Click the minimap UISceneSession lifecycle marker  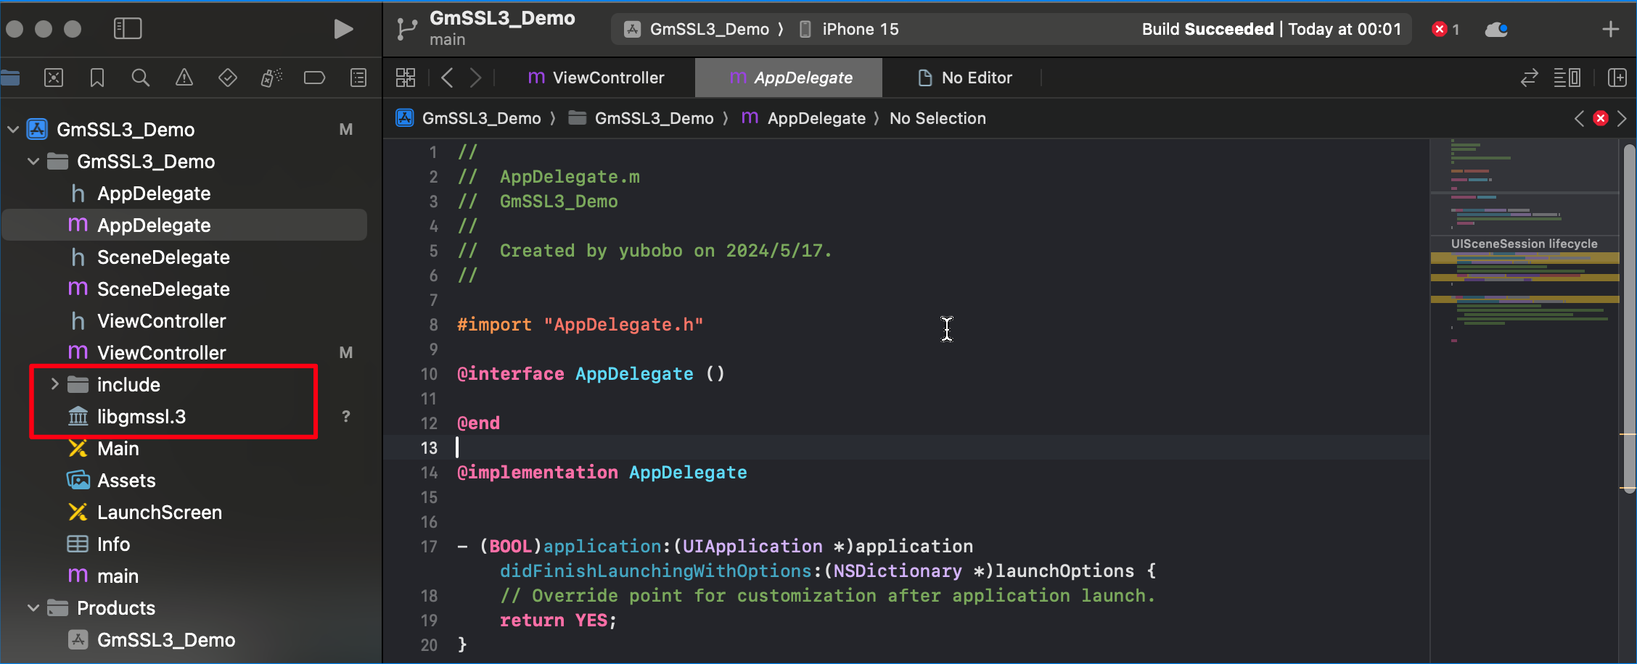(x=1524, y=244)
